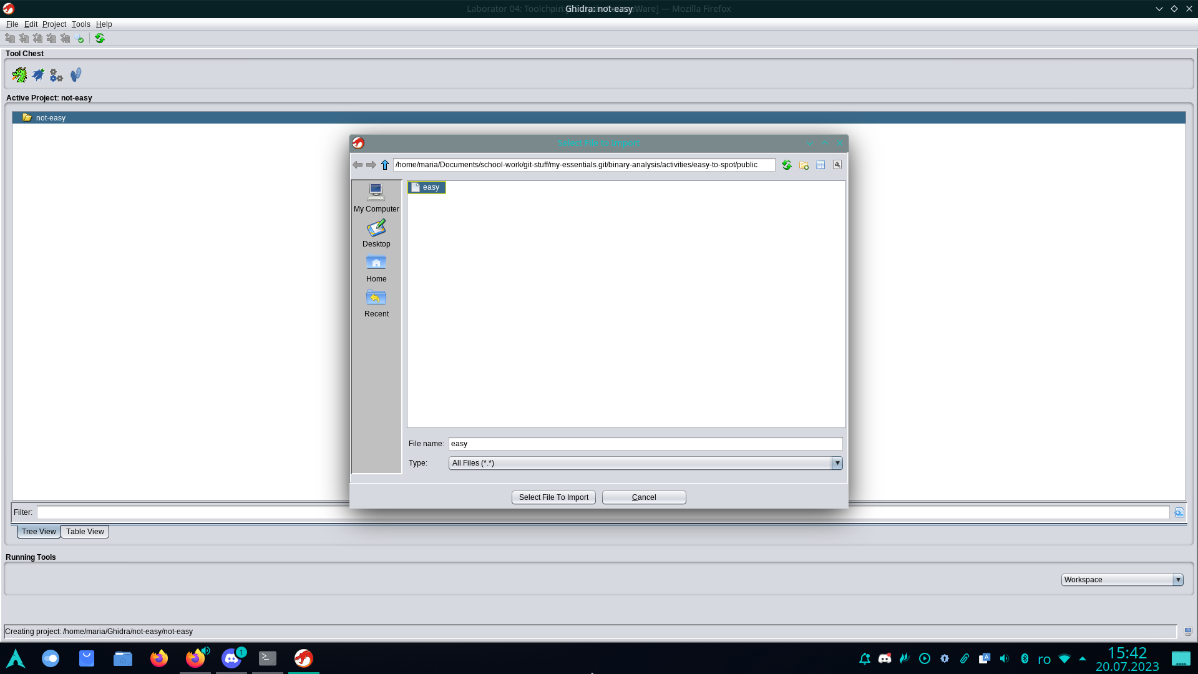Open the Workspace dropdown selector

click(x=1177, y=579)
